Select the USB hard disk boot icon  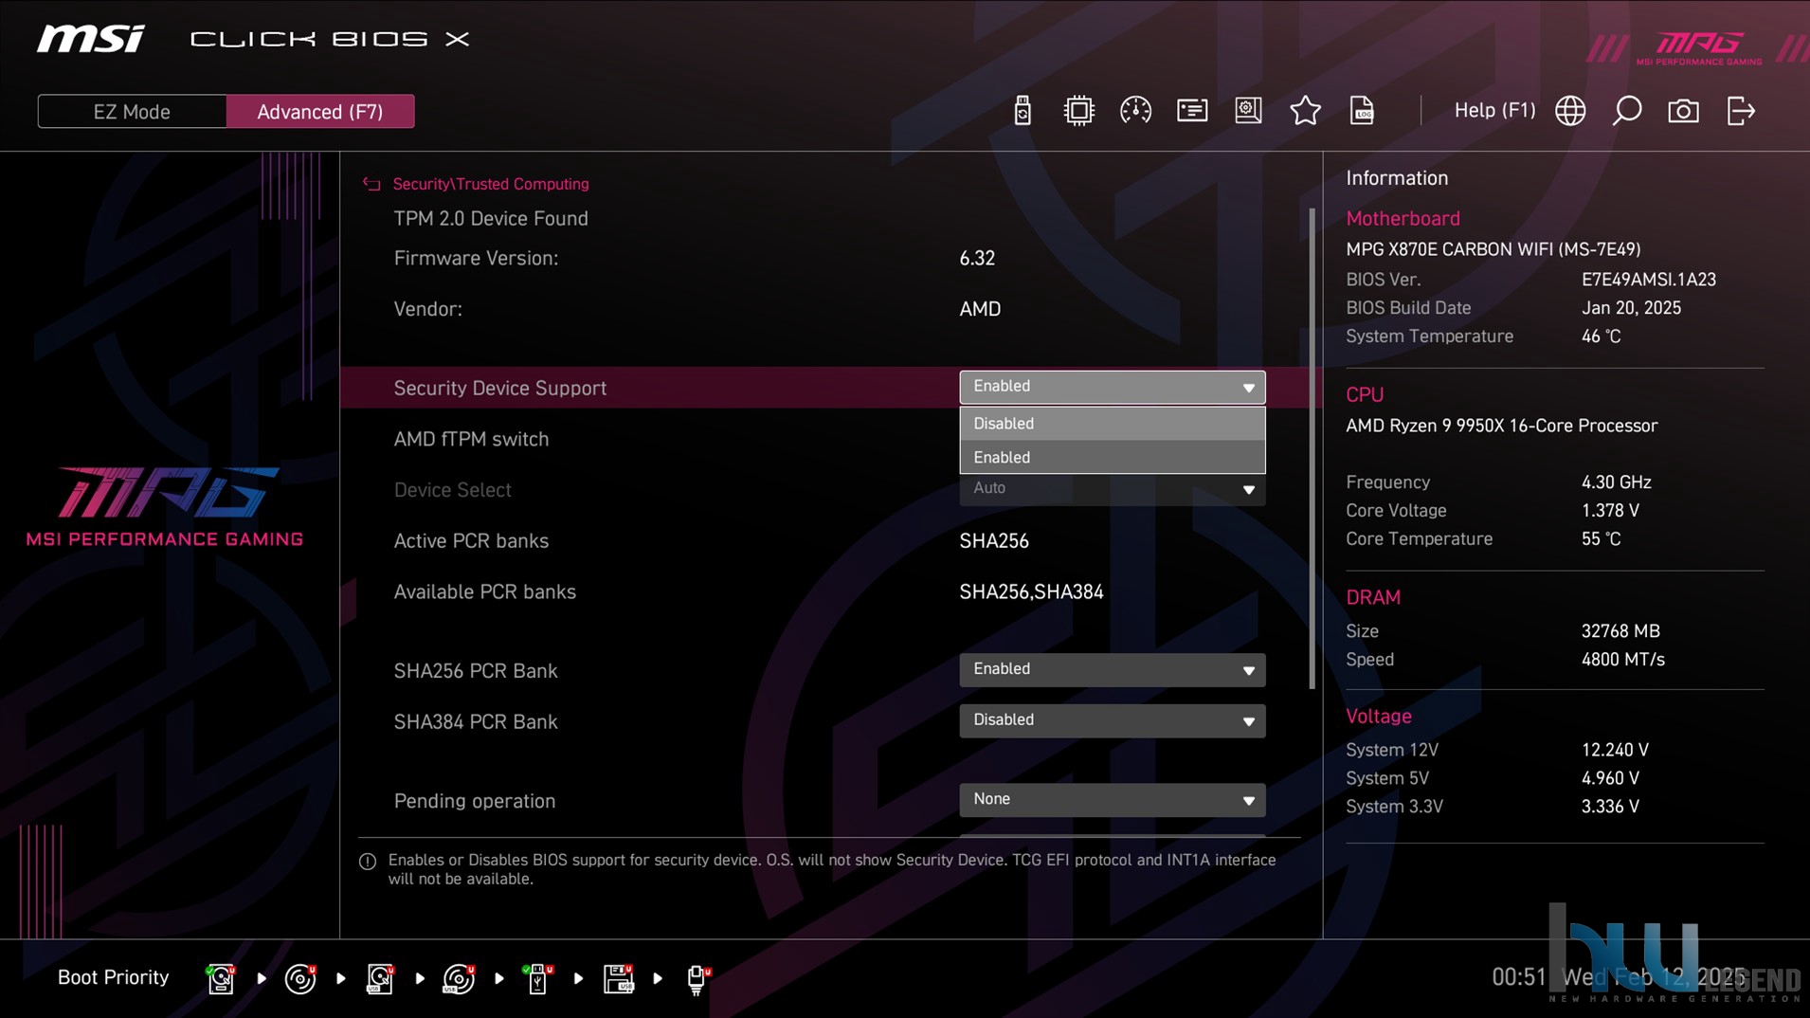coord(380,978)
